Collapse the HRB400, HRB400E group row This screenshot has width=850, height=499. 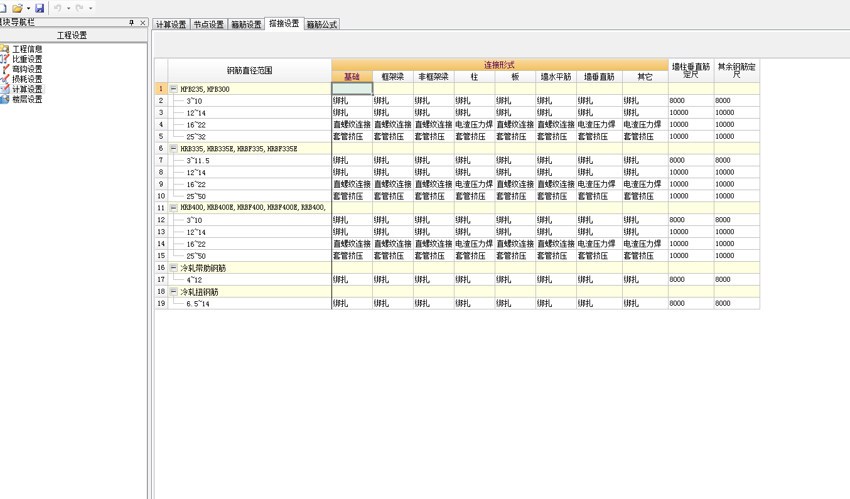click(174, 208)
